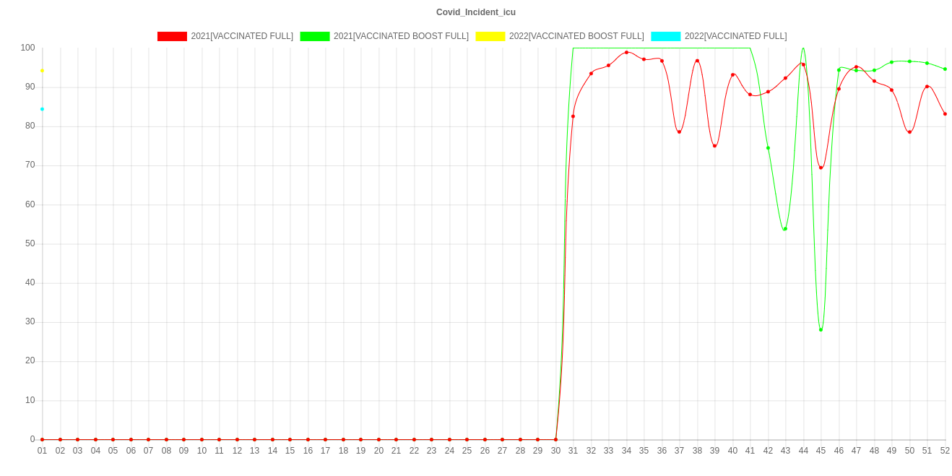Click the yellow 2022[VACCINATED BOOST FULL] legend box
This screenshot has height=476, width=952.
(x=490, y=36)
